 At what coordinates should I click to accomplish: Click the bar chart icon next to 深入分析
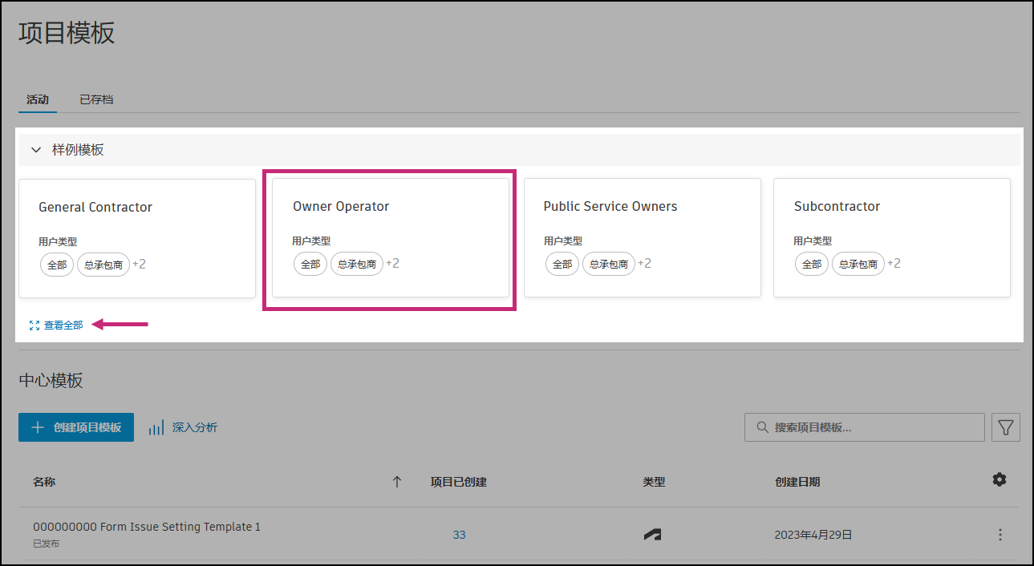[156, 428]
